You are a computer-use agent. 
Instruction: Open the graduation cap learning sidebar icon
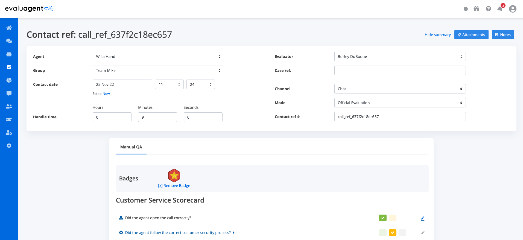[9, 119]
